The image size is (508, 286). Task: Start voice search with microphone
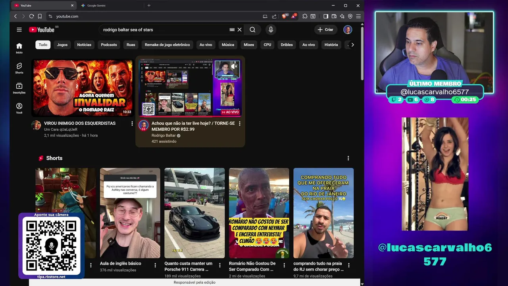tap(271, 29)
